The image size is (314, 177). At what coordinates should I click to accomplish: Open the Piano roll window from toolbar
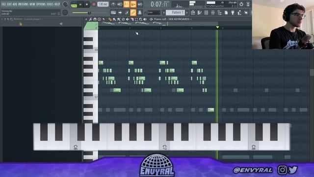[200, 12]
